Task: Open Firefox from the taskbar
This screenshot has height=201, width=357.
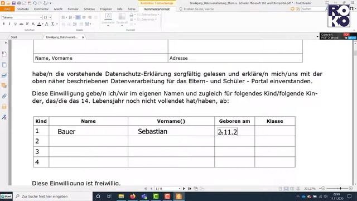Action: [133, 196]
